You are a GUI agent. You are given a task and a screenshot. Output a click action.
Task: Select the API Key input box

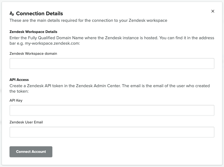112,110
